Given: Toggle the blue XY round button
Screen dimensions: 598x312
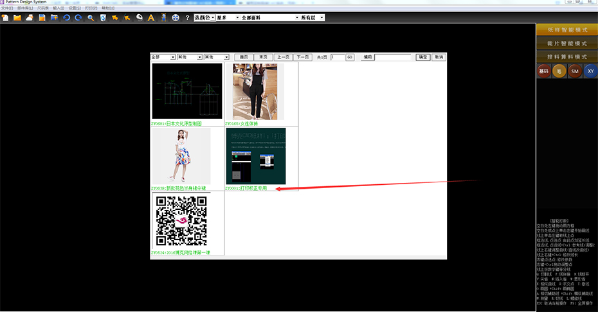Looking at the screenshot, I should click(590, 72).
